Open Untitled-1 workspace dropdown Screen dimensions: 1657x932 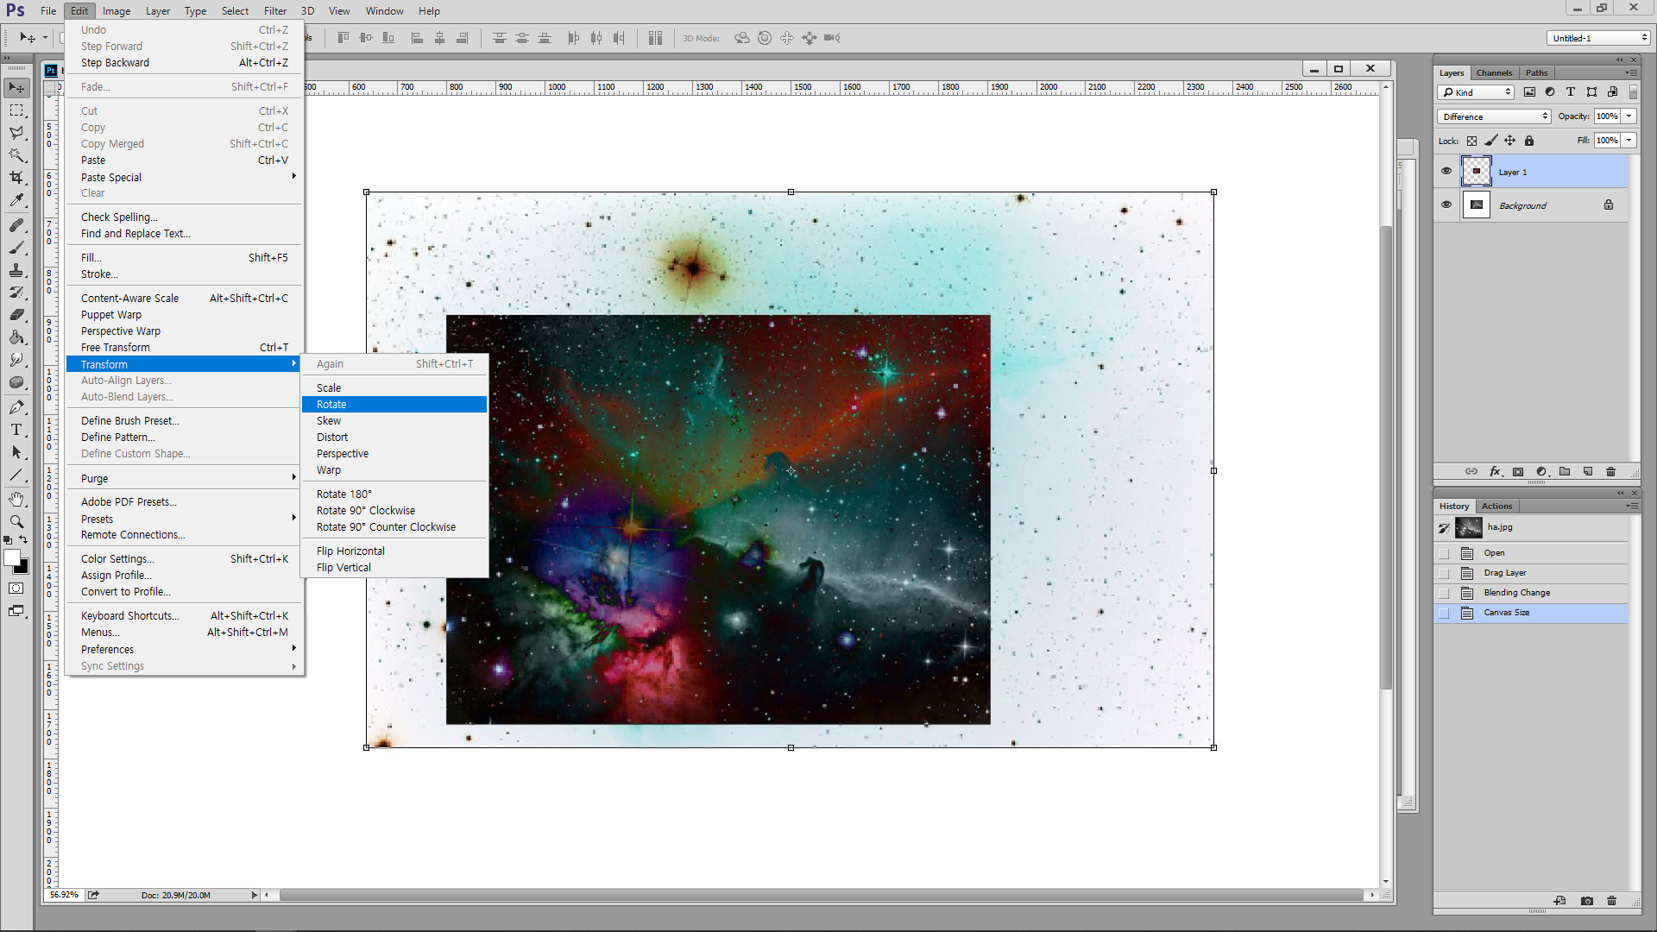click(x=1598, y=38)
